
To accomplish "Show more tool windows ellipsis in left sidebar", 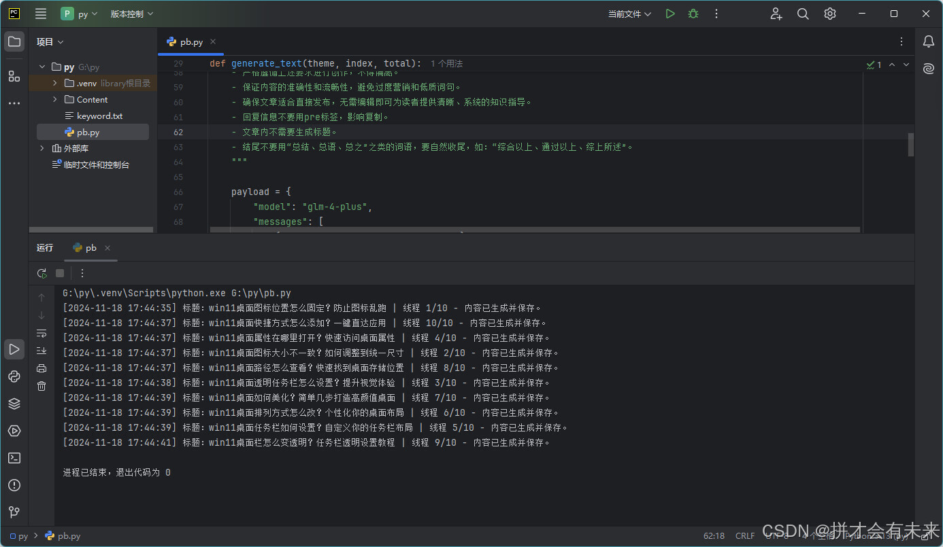I will tap(14, 103).
